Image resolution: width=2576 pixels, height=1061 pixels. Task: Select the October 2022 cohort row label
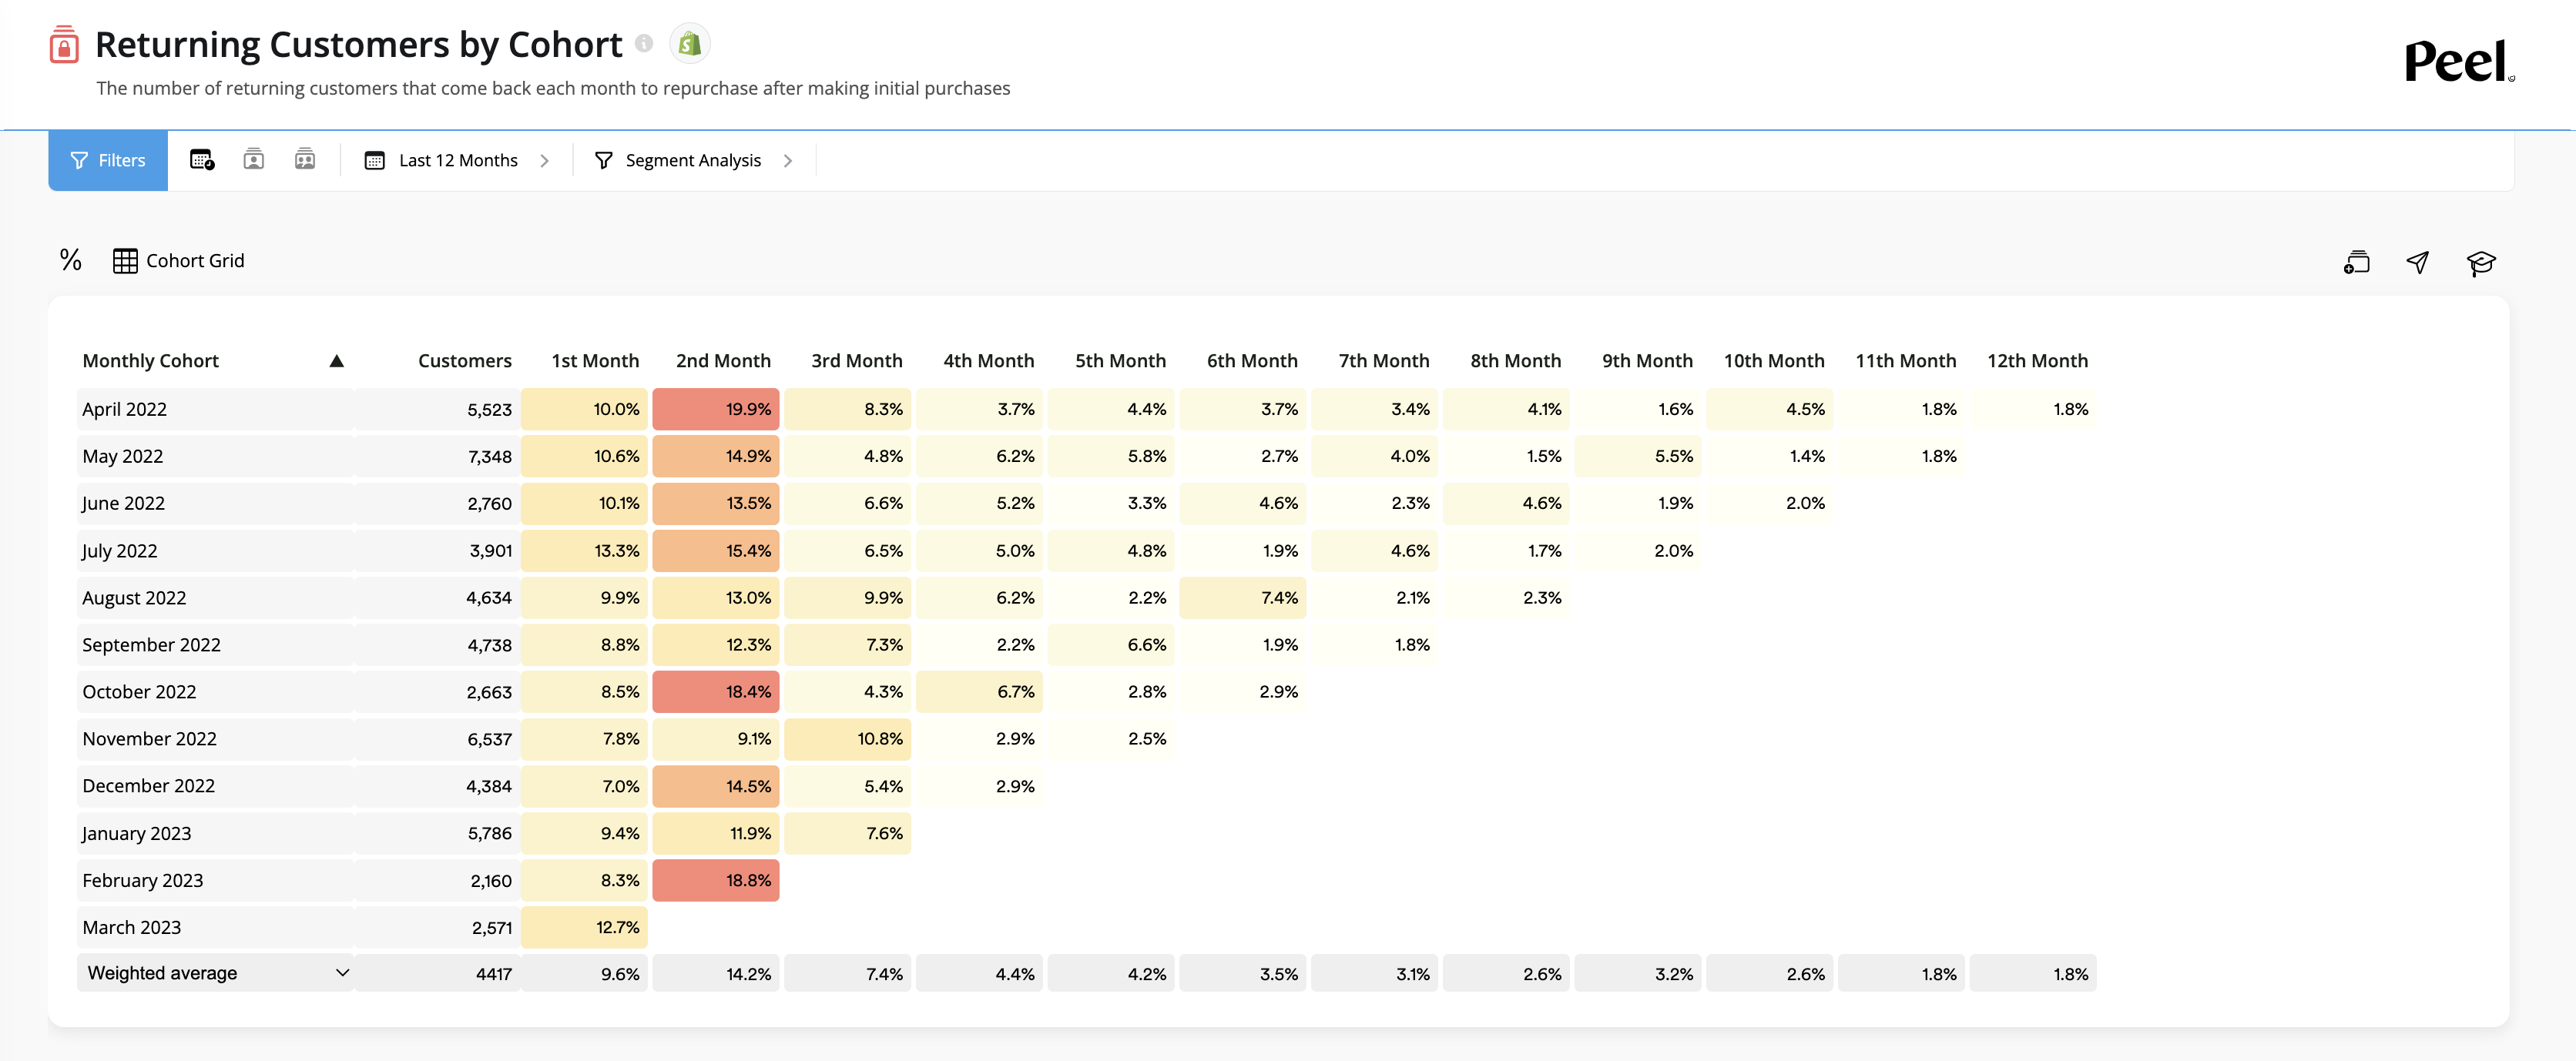(139, 691)
